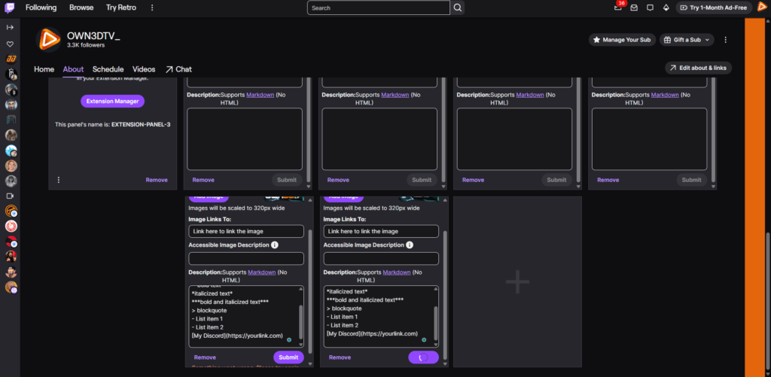
Task: Click the Get Bits diamond icon
Action: point(666,8)
